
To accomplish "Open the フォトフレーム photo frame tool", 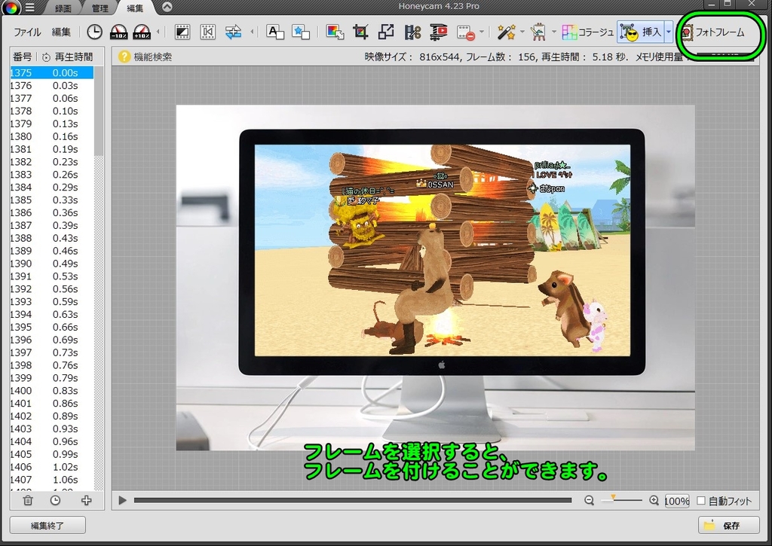I will [713, 32].
